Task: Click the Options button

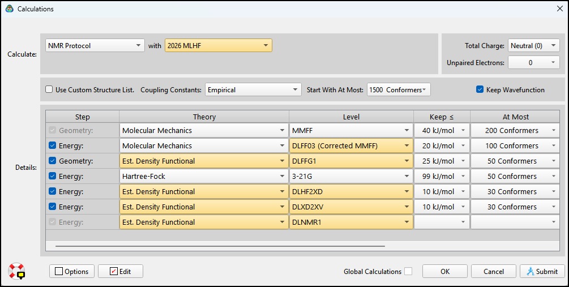Action: tap(72, 271)
